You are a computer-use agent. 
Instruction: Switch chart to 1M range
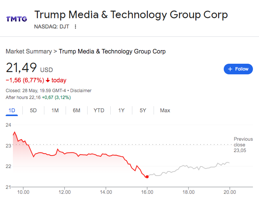[x=55, y=110]
